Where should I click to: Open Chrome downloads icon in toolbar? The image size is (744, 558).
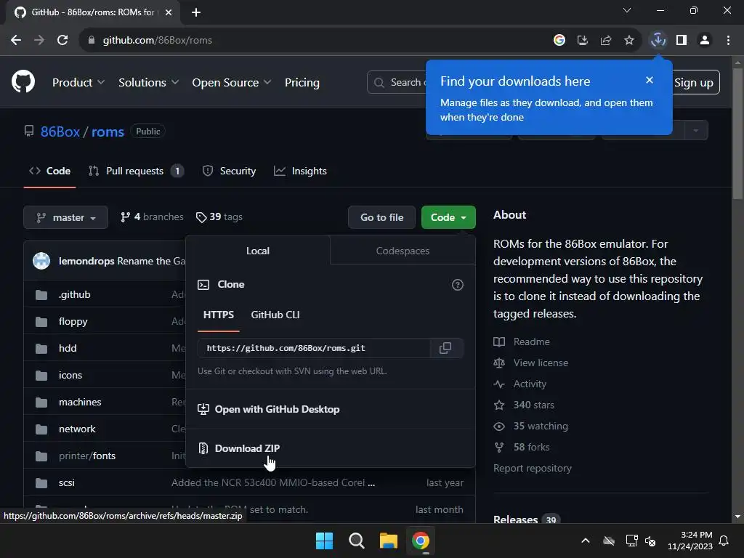(658, 41)
